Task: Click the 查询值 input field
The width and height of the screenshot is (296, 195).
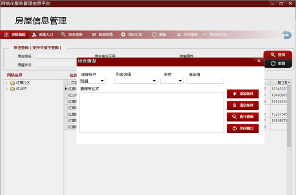Action: [205, 81]
